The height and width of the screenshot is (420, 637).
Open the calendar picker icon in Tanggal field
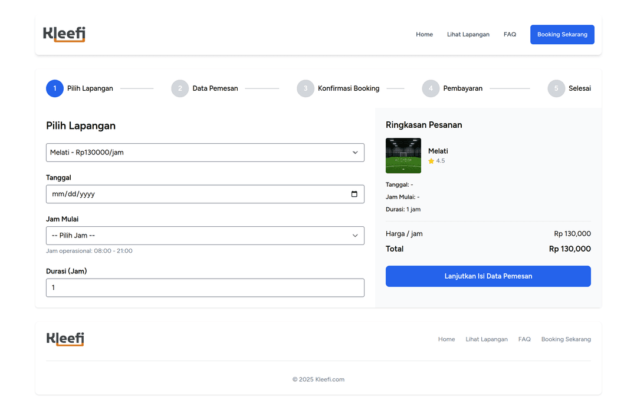pos(354,194)
